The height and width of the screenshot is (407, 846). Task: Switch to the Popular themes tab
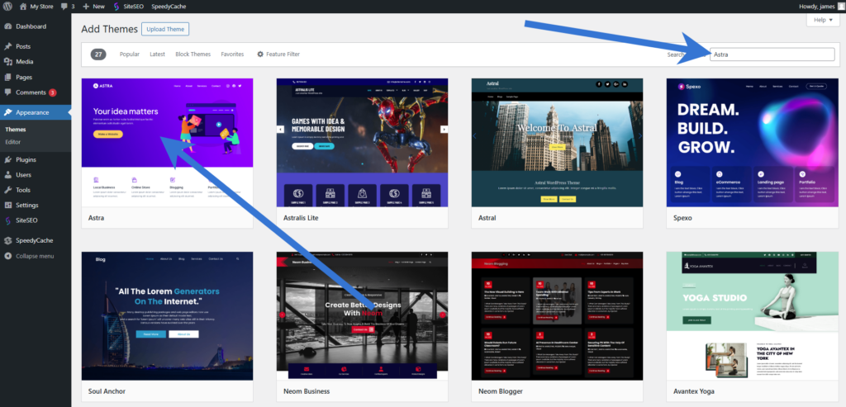click(130, 54)
